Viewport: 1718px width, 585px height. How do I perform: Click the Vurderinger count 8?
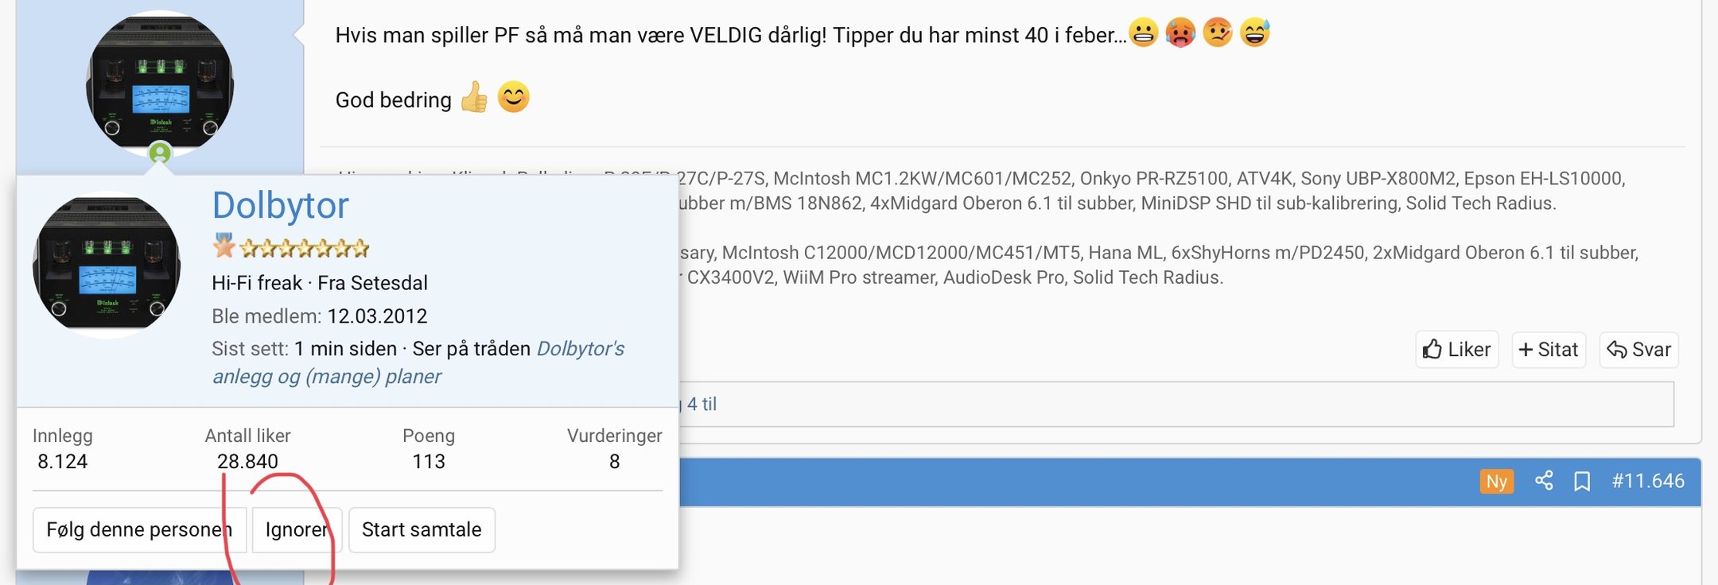click(614, 462)
